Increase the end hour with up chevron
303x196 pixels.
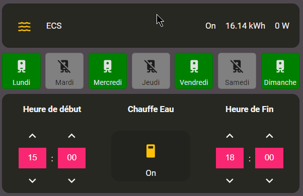(230, 136)
